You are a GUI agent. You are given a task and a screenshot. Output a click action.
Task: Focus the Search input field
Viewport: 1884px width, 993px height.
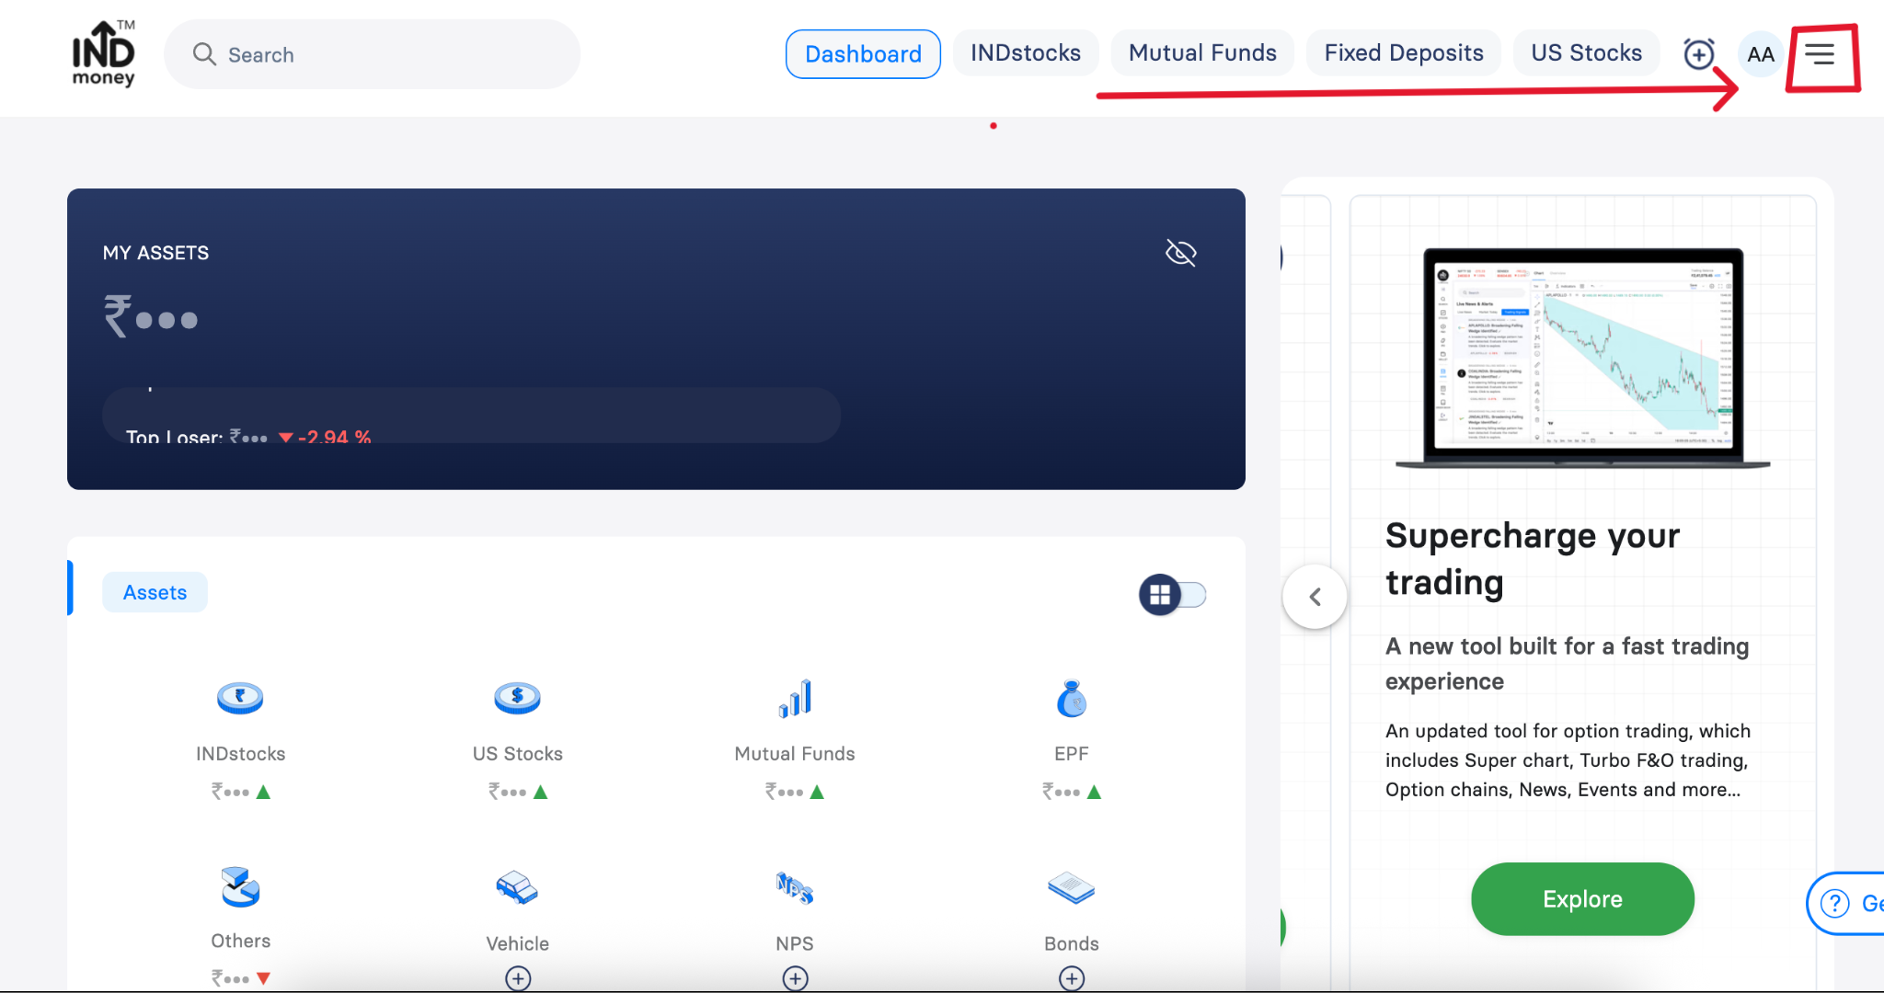click(x=372, y=54)
